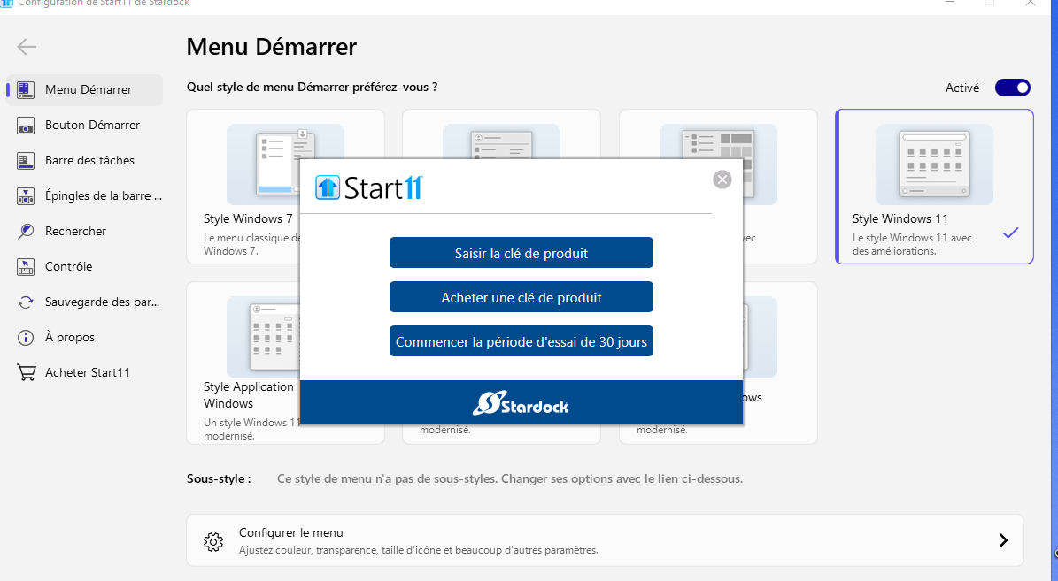Open the Barre des tâches section
Viewport: 1058px width, 581px height.
pos(84,160)
